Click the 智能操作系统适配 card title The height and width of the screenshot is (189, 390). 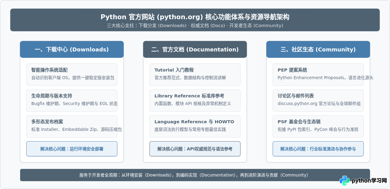point(49,70)
